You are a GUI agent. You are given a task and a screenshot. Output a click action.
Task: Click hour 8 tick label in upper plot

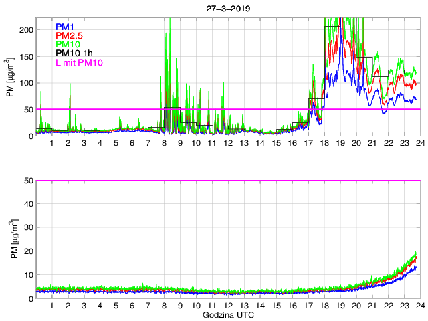click(x=165, y=143)
